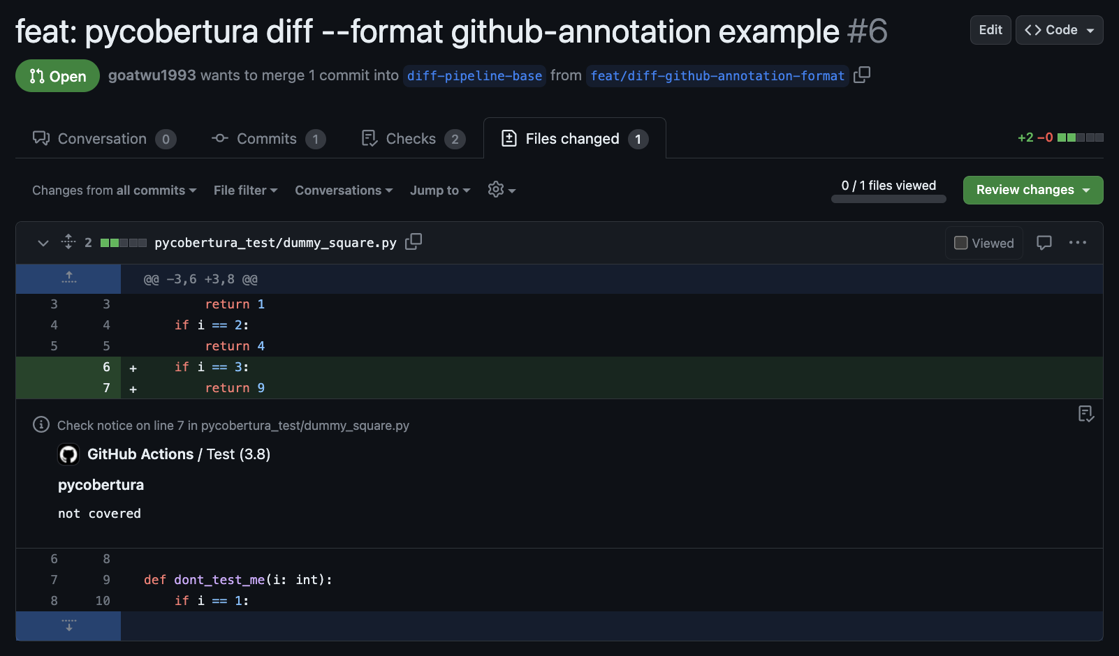This screenshot has width=1119, height=656.
Task: Copy dummy_square.py file path icon
Action: pos(414,241)
